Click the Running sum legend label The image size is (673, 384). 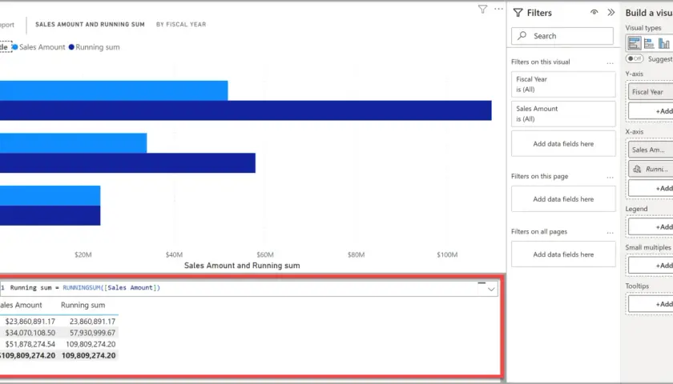pyautogui.click(x=98, y=47)
